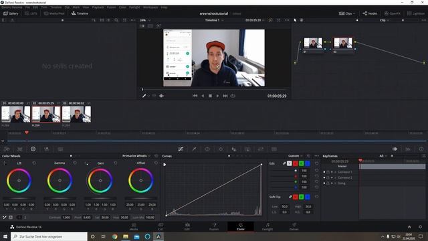
Task: Mute the viewer audio speaker icon
Action: (x=161, y=96)
